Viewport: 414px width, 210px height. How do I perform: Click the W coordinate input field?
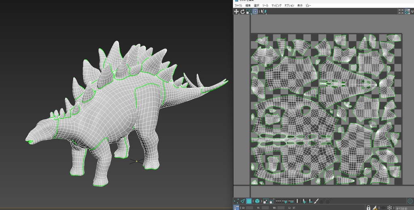coord(281,208)
